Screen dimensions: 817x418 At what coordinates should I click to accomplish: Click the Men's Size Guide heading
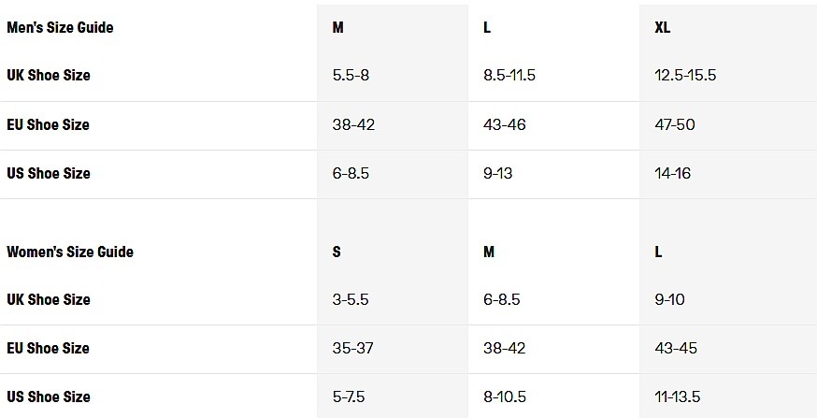pyautogui.click(x=60, y=27)
